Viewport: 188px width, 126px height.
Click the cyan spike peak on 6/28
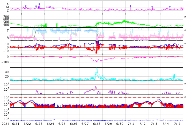coord(96,68)
